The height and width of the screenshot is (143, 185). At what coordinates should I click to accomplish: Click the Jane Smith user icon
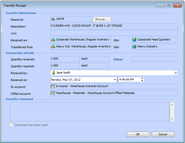click(x=53, y=73)
